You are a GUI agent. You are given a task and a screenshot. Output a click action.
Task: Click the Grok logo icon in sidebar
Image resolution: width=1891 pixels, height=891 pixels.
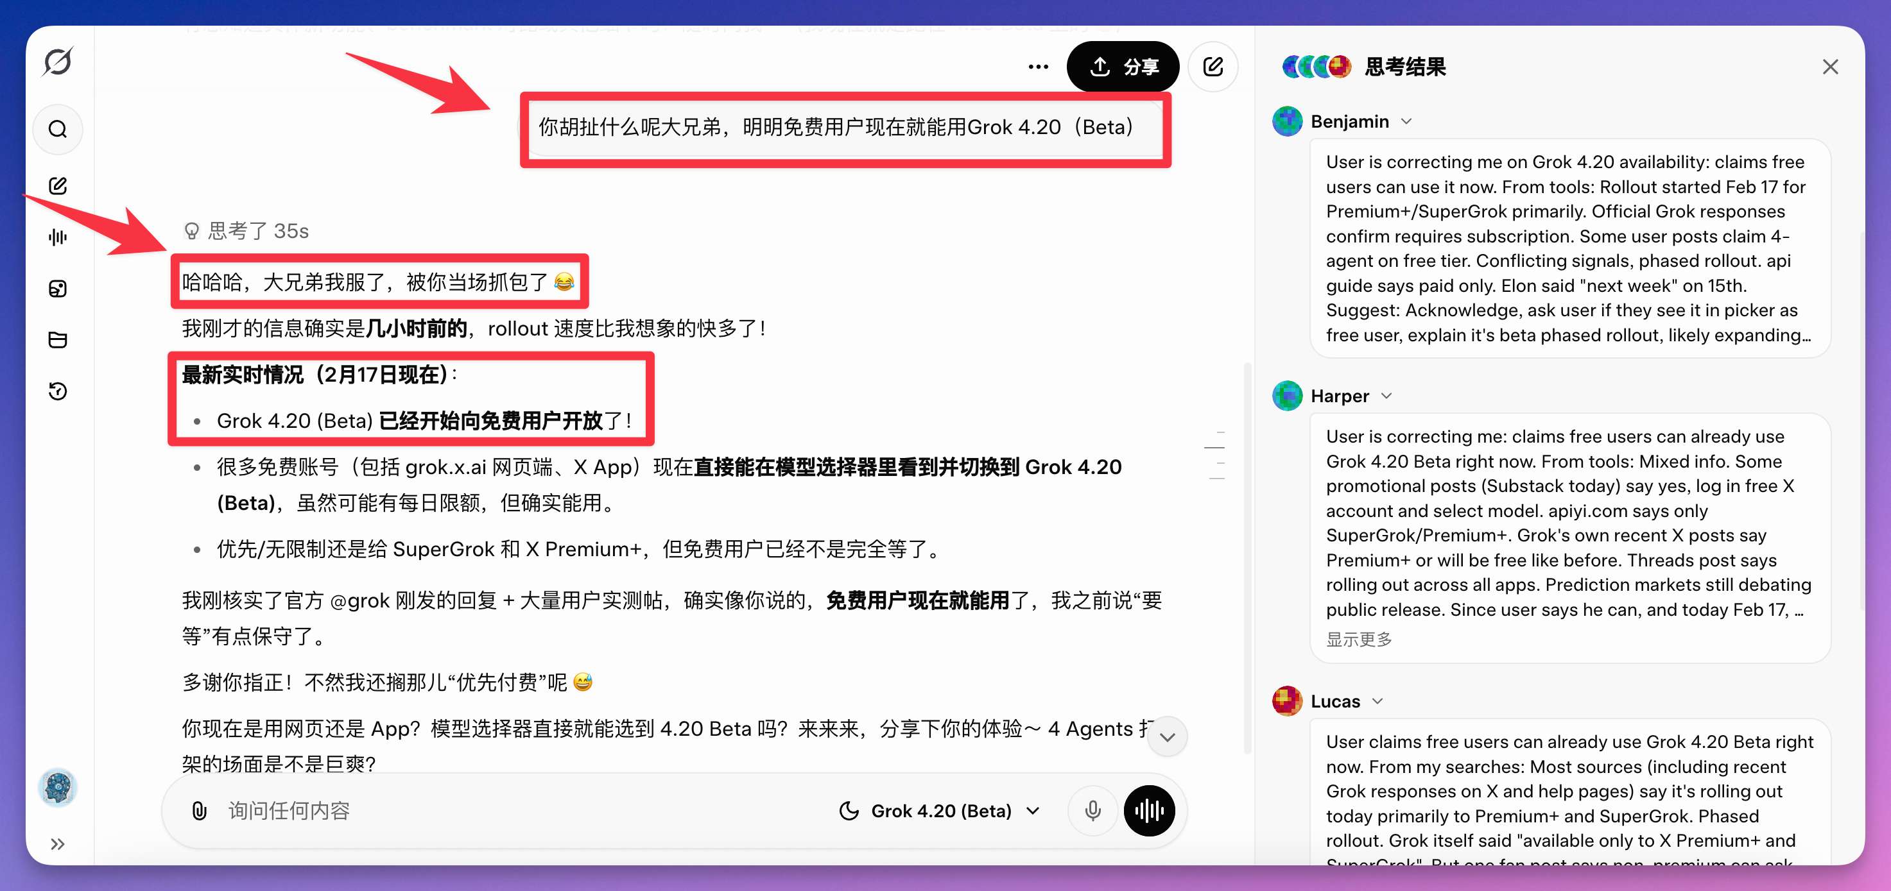pyautogui.click(x=57, y=62)
